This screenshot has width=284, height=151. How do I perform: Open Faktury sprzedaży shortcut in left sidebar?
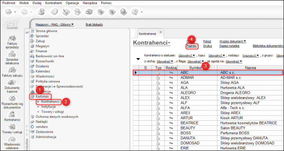pos(12,42)
